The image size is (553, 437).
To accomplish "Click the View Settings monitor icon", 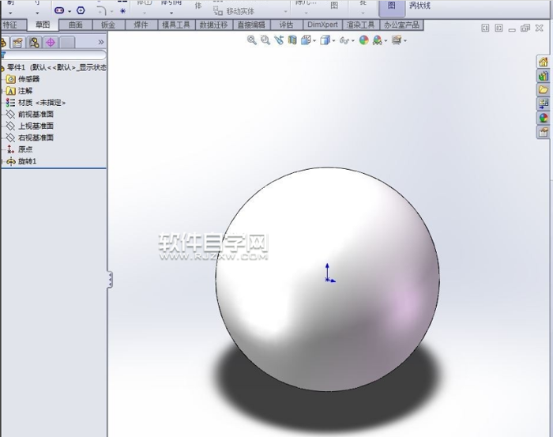I will click(397, 40).
